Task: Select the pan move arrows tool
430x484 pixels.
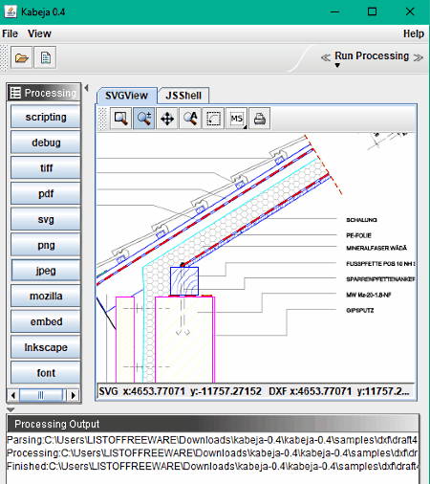Action: point(167,119)
